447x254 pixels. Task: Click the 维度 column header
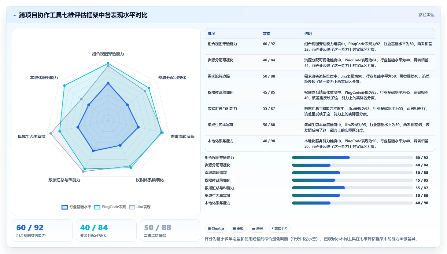pyautogui.click(x=212, y=34)
